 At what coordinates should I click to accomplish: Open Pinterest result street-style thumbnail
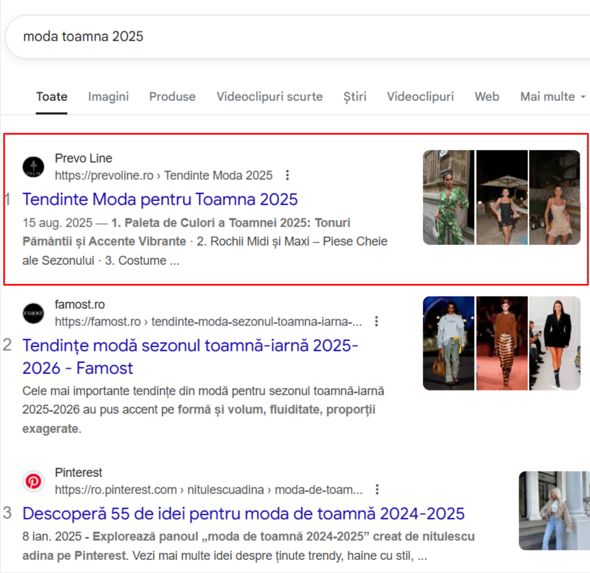554,511
